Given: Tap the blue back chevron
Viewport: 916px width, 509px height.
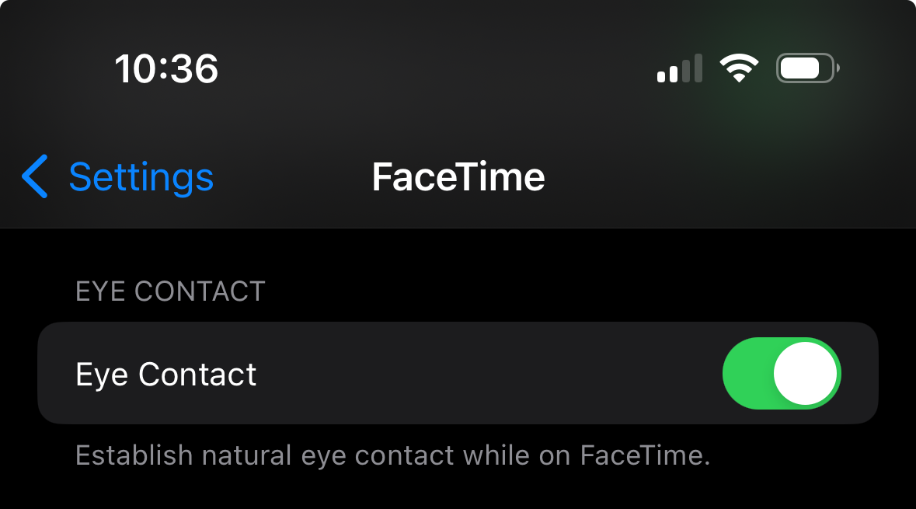Looking at the screenshot, I should tap(35, 176).
